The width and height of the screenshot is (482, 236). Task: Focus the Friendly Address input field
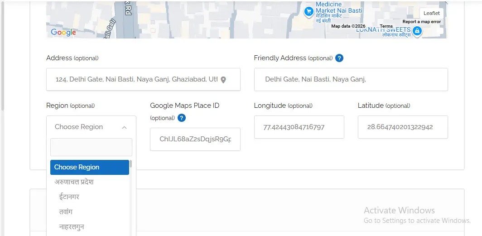pos(351,79)
